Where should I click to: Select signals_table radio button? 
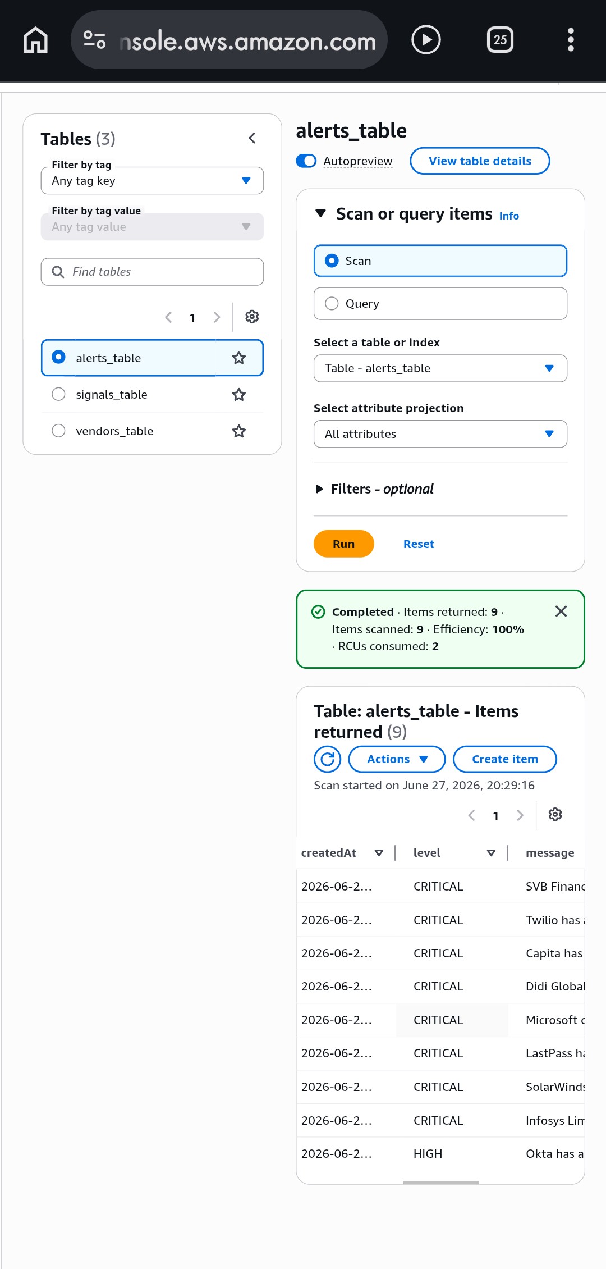click(x=58, y=394)
